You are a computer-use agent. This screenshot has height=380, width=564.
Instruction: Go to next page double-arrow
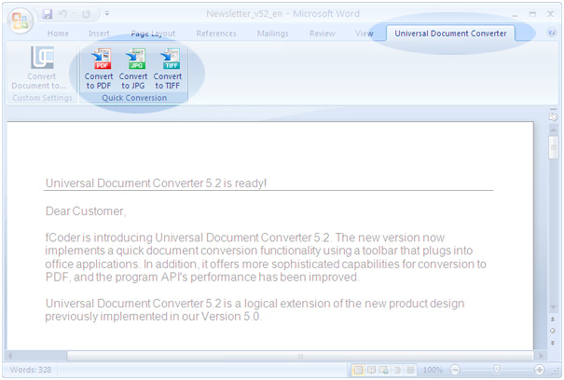553,344
